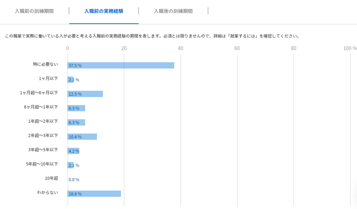Click the 6ヶ月超〜1年以下 6.3% bar
The width and height of the screenshot is (357, 209).
(x=77, y=108)
